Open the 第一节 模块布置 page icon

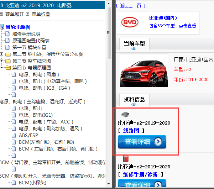coord(7,47)
